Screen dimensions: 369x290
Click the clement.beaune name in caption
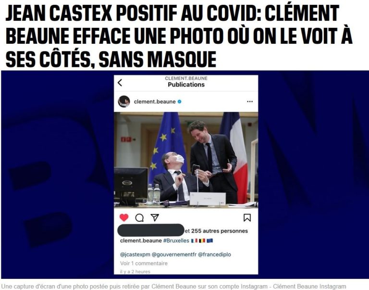(141, 240)
